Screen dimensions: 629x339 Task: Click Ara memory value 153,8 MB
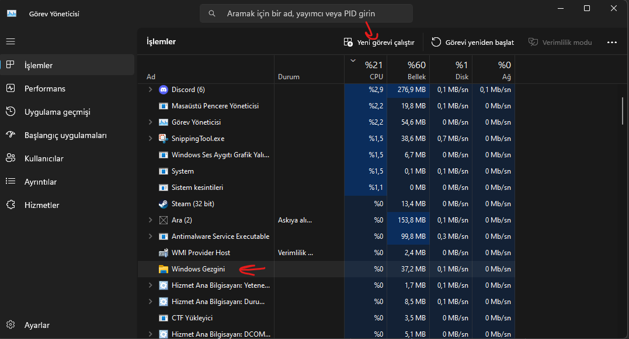pos(412,220)
